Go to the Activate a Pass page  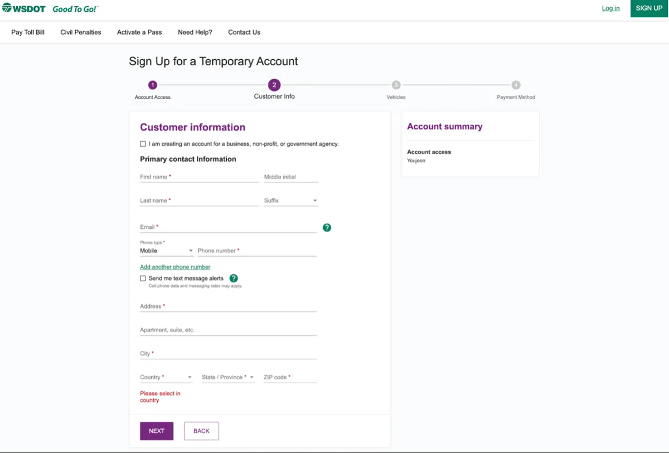point(139,32)
